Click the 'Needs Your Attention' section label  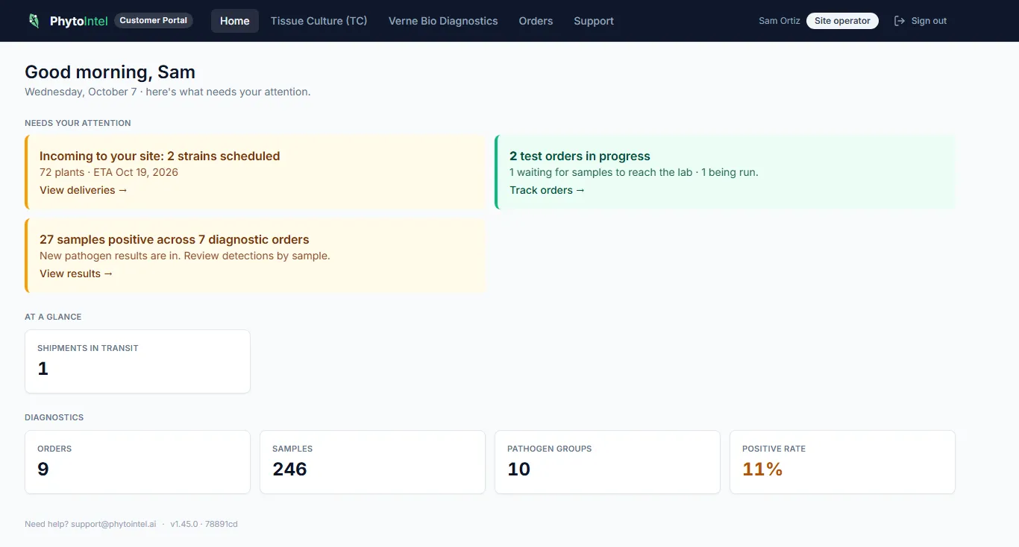pos(78,123)
